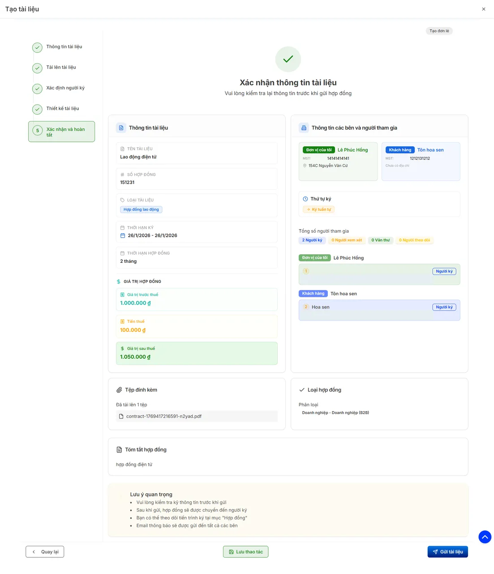Close the Tạo tài liệu dialog

click(483, 9)
